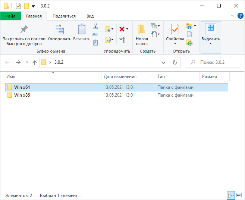Click the open folder icon in Открыть group
The width and height of the screenshot is (245, 200).
(189, 26)
